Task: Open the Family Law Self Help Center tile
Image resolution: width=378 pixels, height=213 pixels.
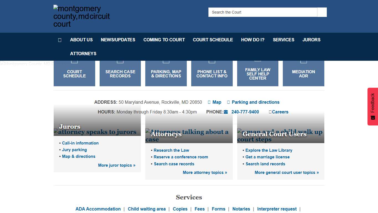Action: 258,74
